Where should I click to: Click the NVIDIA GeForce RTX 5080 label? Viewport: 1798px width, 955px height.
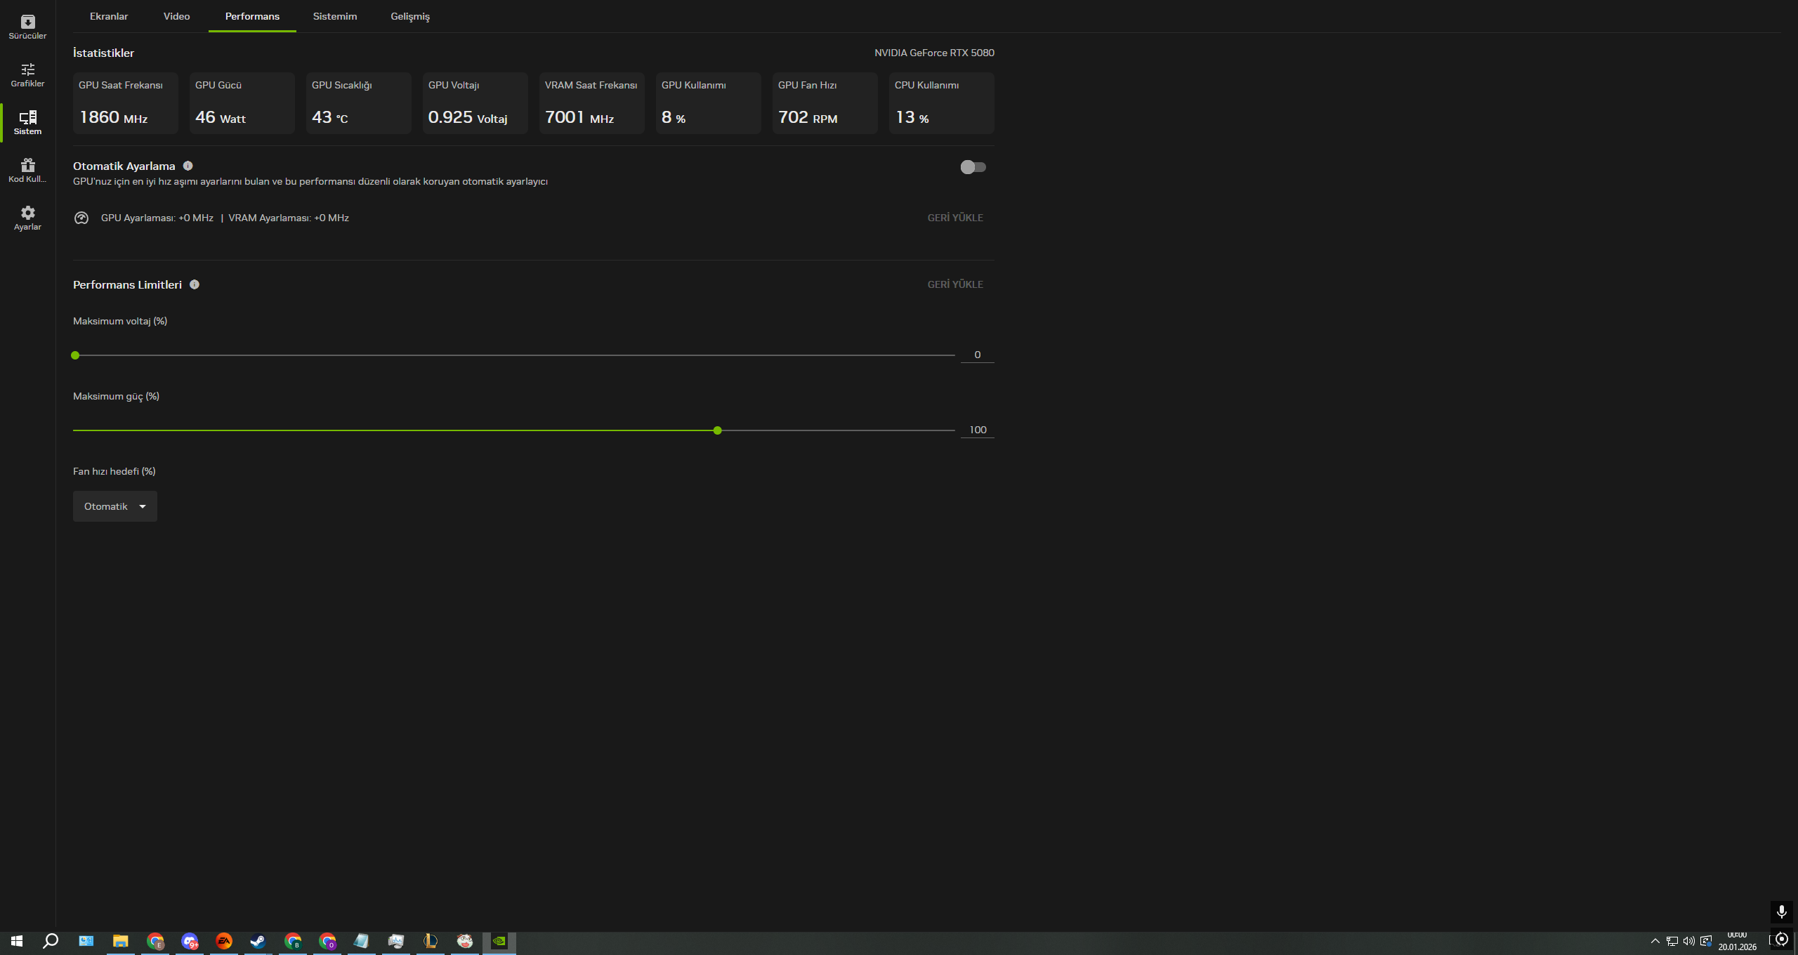click(934, 53)
